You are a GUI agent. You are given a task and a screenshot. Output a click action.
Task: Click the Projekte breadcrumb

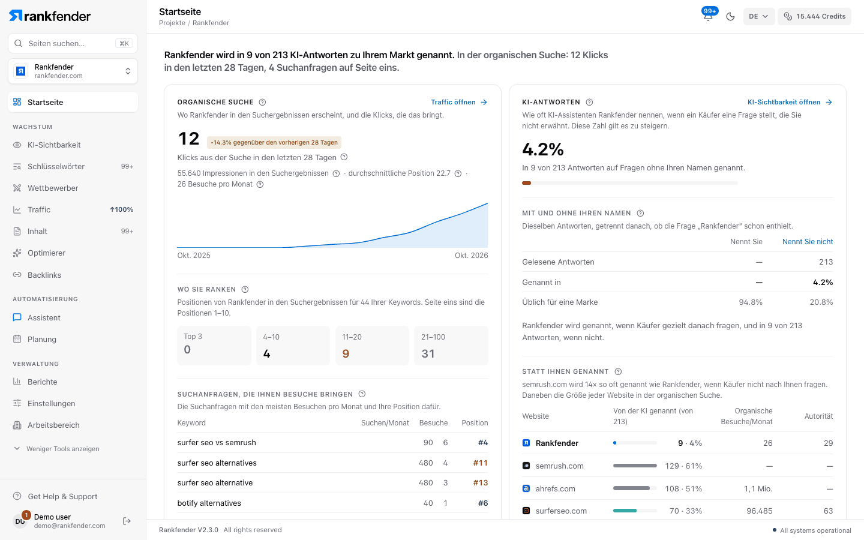click(x=172, y=23)
